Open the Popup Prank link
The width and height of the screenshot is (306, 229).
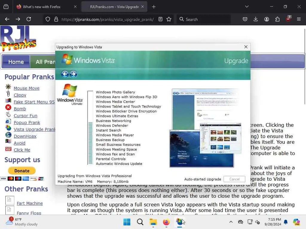(27, 122)
